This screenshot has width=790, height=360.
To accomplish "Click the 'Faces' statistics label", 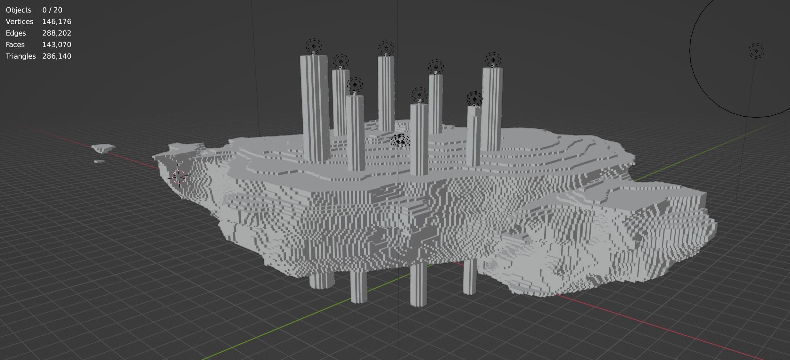I will point(15,45).
